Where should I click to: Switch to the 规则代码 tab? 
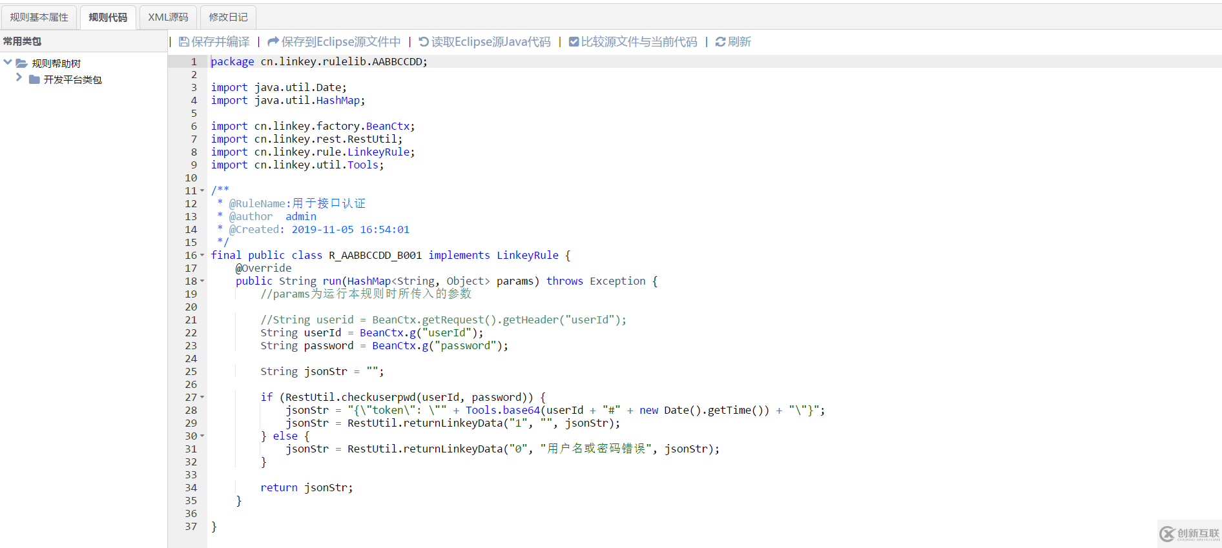(108, 17)
